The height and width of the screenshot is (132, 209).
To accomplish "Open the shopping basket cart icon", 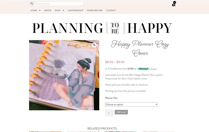I will point(173,5).
